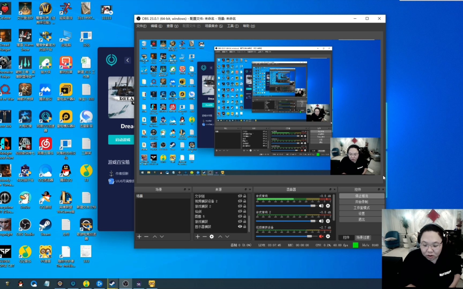Open 腾讯QQ desktop icon
This screenshot has width=463, height=289.
click(66, 173)
